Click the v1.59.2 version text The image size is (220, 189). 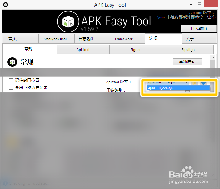tap(90, 29)
